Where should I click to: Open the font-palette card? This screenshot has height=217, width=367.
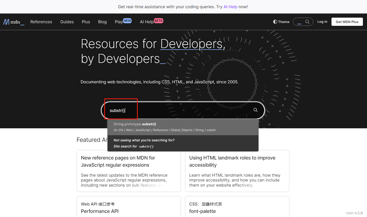[x=202, y=211]
